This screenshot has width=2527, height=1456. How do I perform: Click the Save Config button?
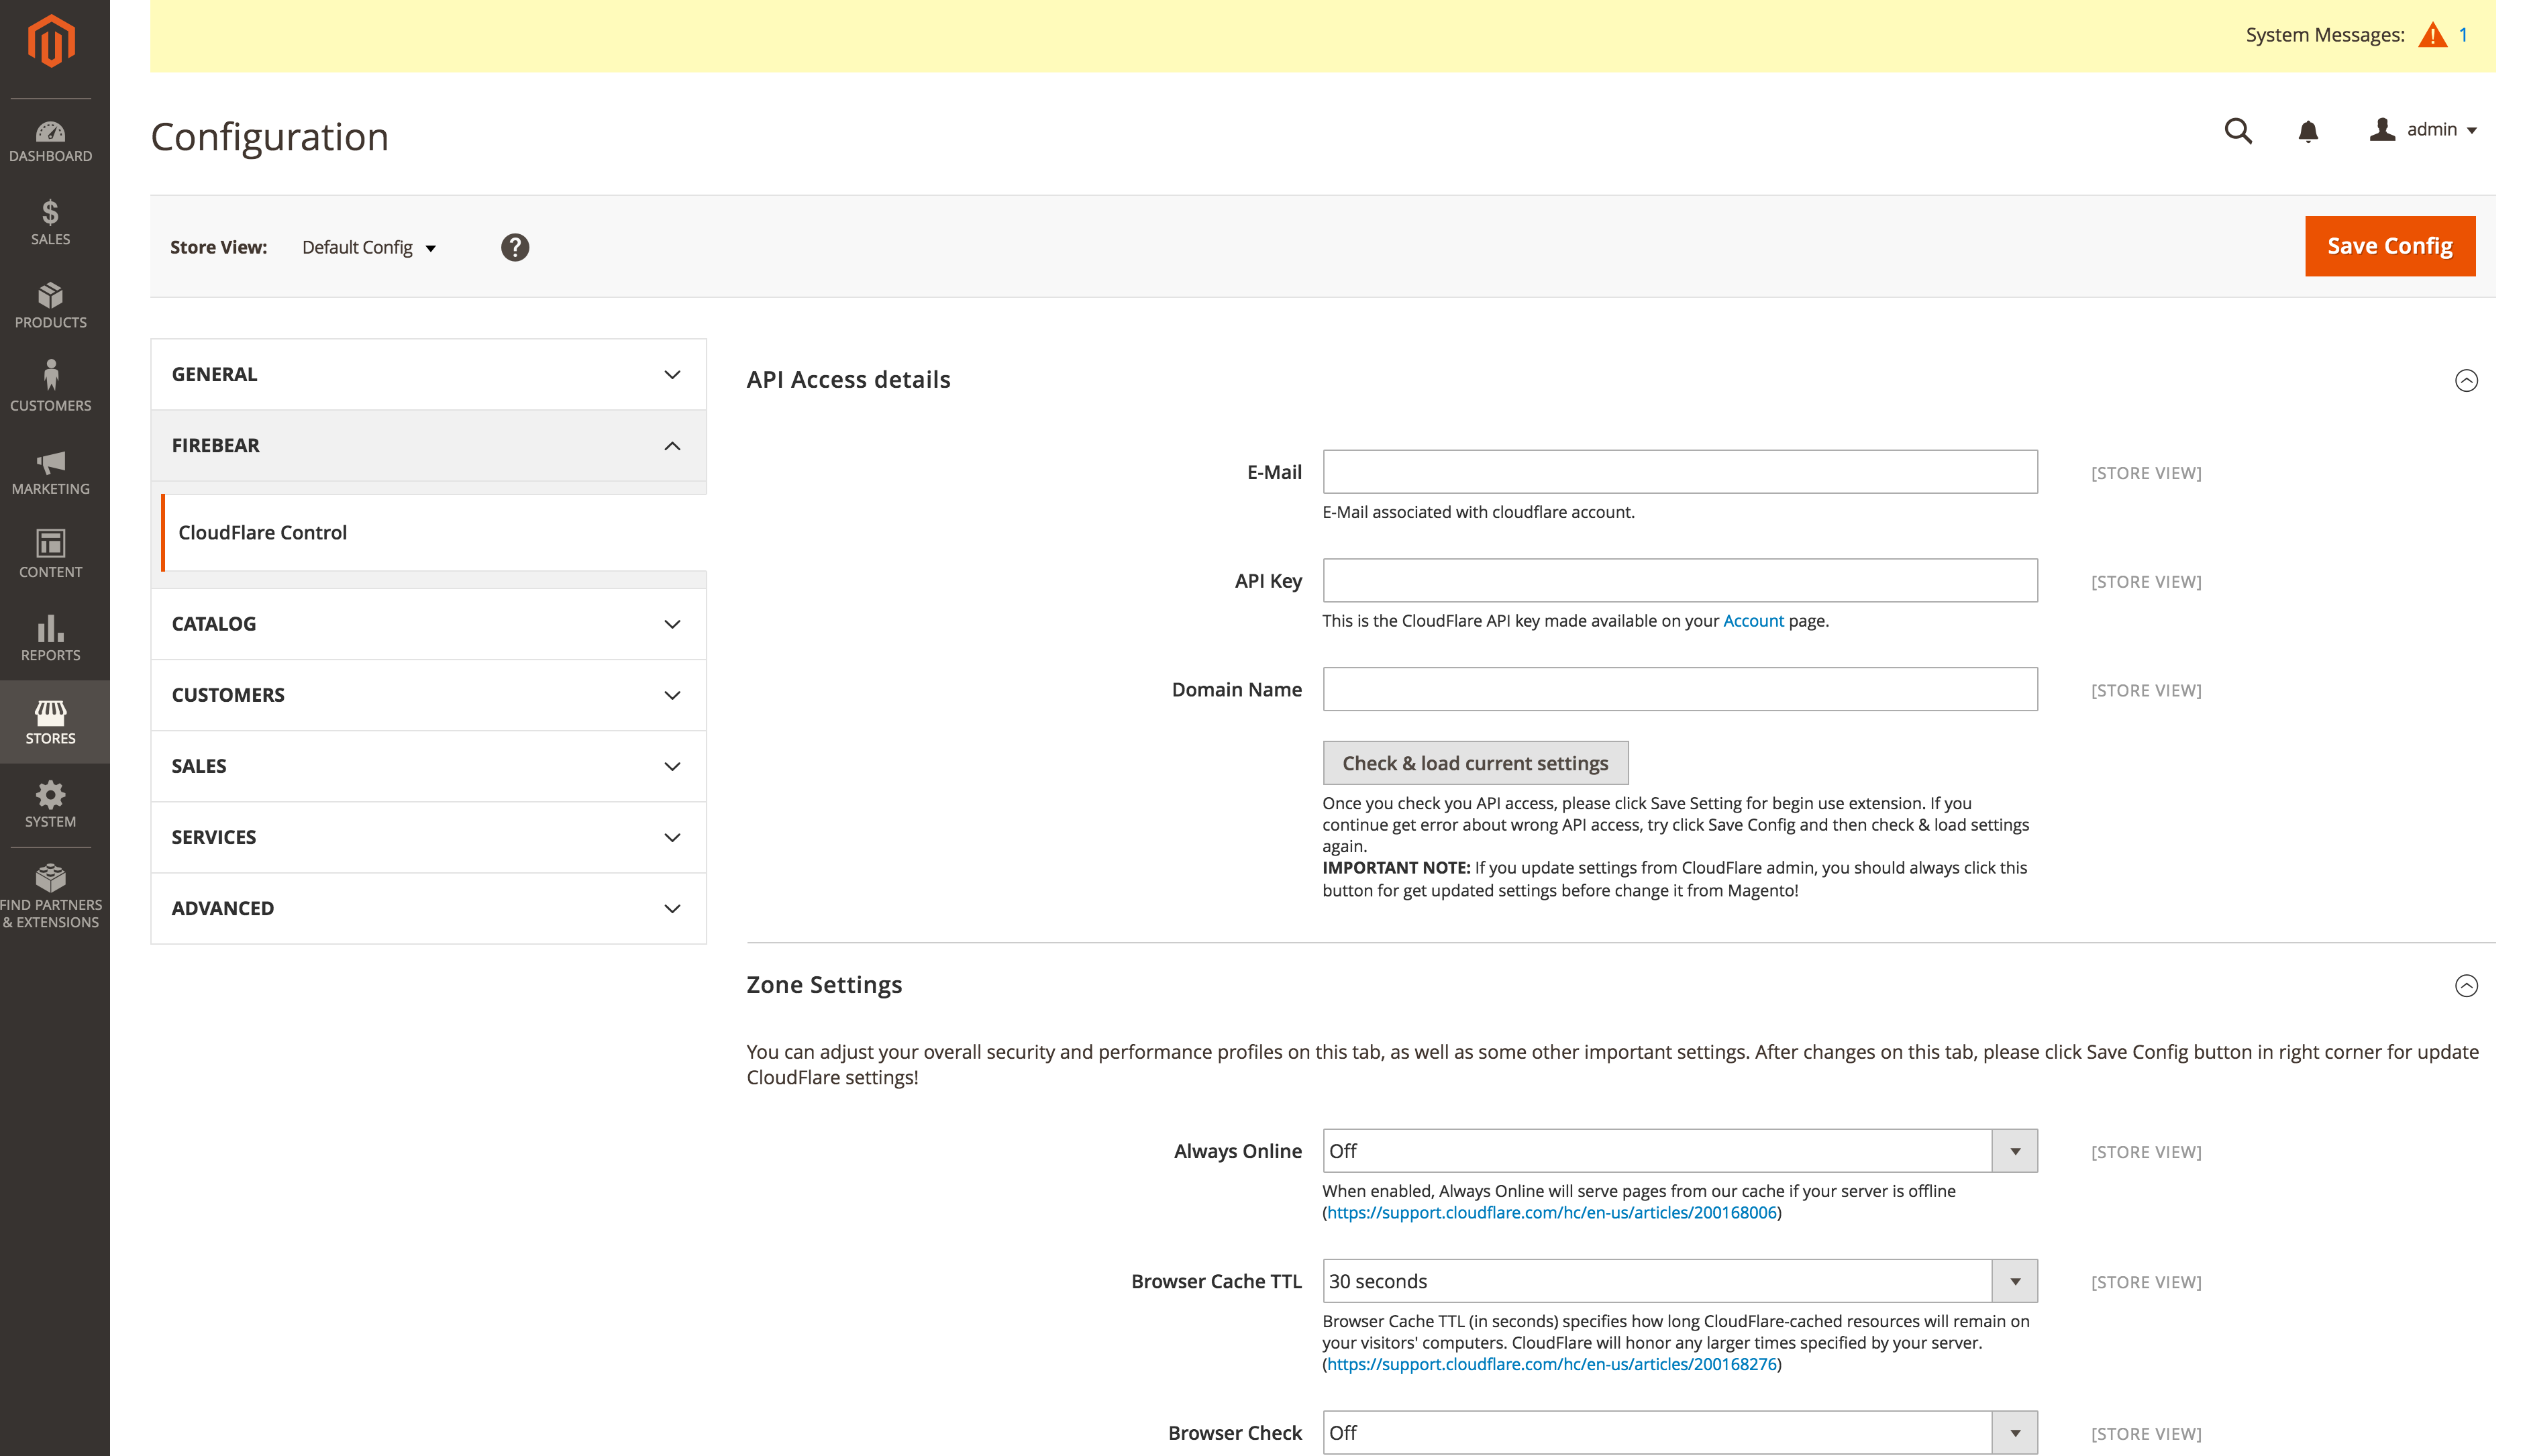(2390, 246)
